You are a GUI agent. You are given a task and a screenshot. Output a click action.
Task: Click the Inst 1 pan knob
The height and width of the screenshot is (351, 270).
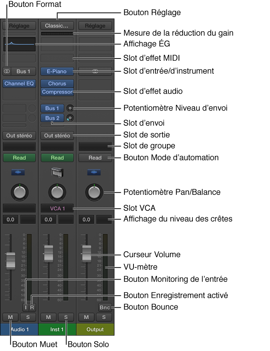pyautogui.click(x=57, y=192)
